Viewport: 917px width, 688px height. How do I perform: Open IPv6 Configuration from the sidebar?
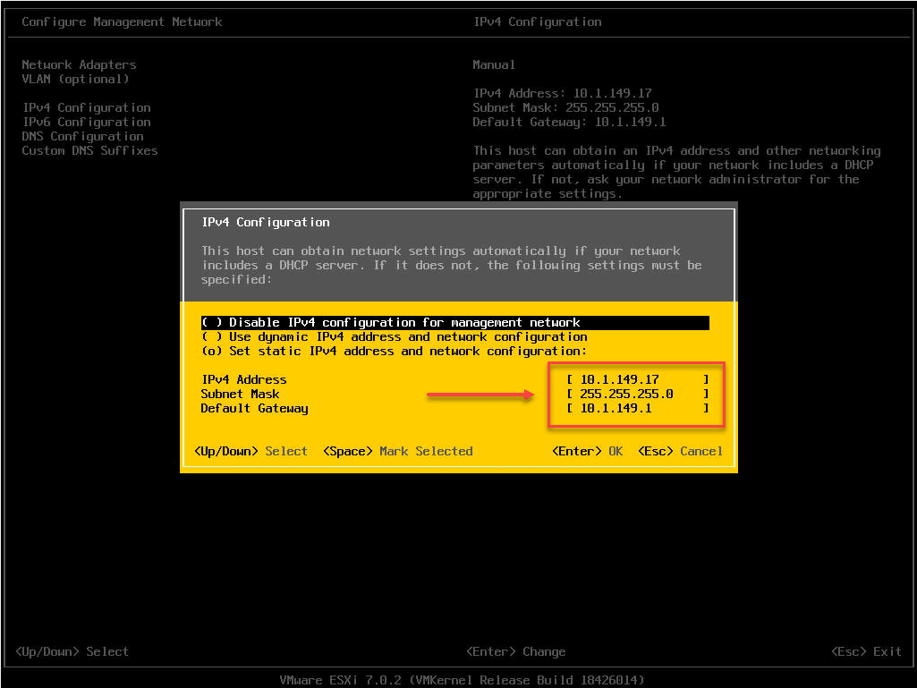[86, 122]
